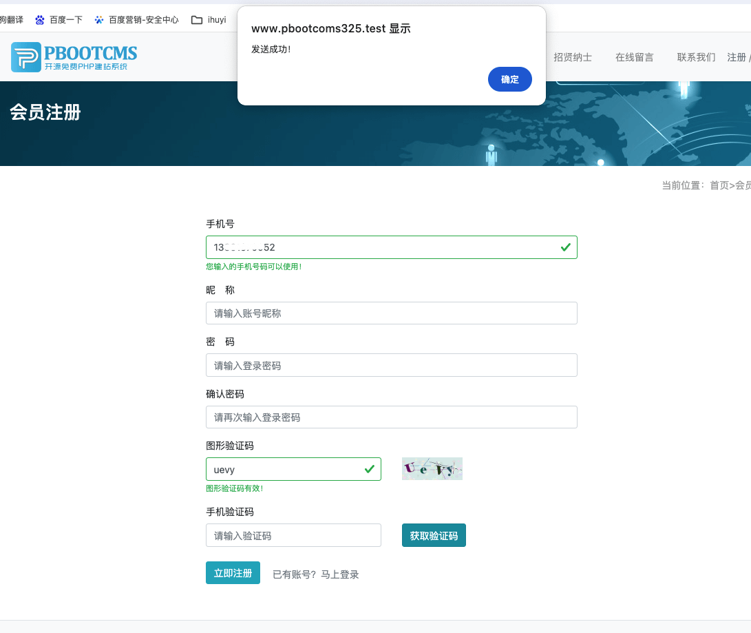Viewport: 751px width, 633px height.
Task: Click the 获取验证码 button
Action: 434,535
